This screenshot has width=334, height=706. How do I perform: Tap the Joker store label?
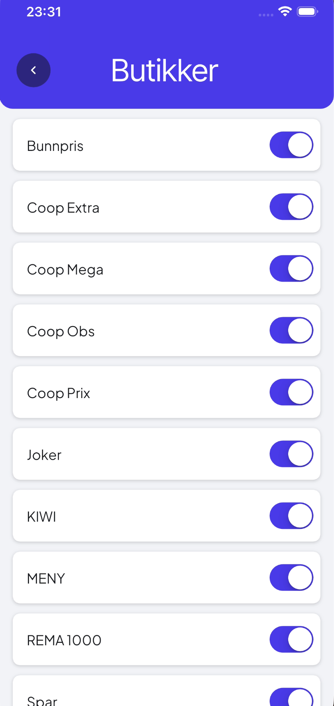click(x=44, y=455)
